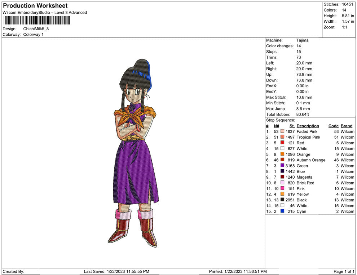
Task: Click the Cyan color swatch
Action: coord(282,211)
